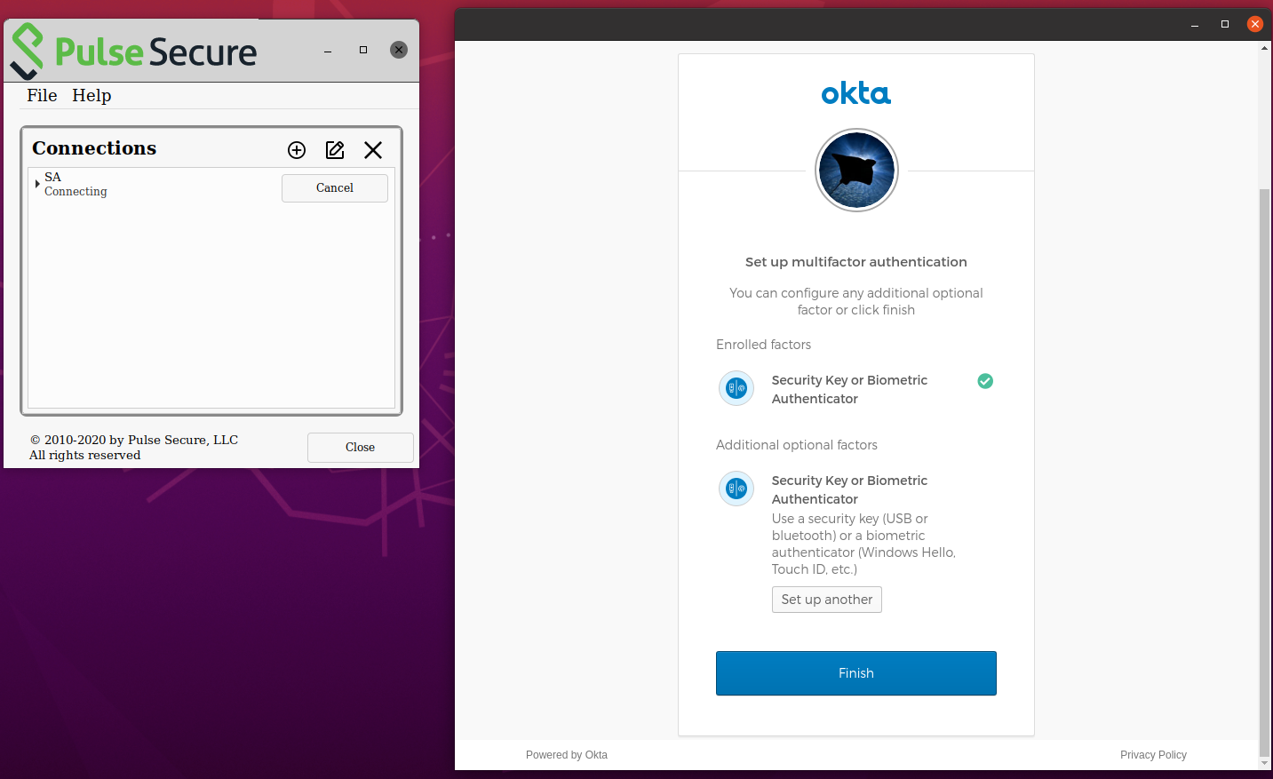The width and height of the screenshot is (1273, 779).
Task: Expand the SA connection details arrow
Action: pyautogui.click(x=37, y=184)
